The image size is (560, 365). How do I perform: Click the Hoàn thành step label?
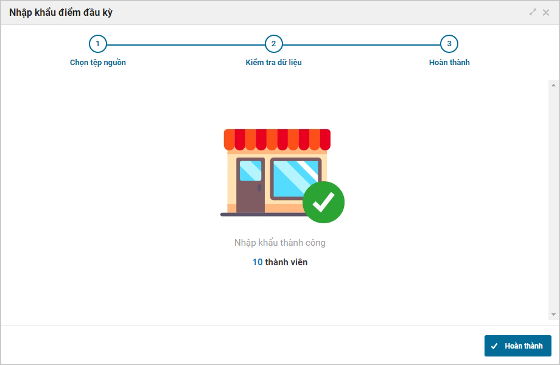click(x=449, y=63)
